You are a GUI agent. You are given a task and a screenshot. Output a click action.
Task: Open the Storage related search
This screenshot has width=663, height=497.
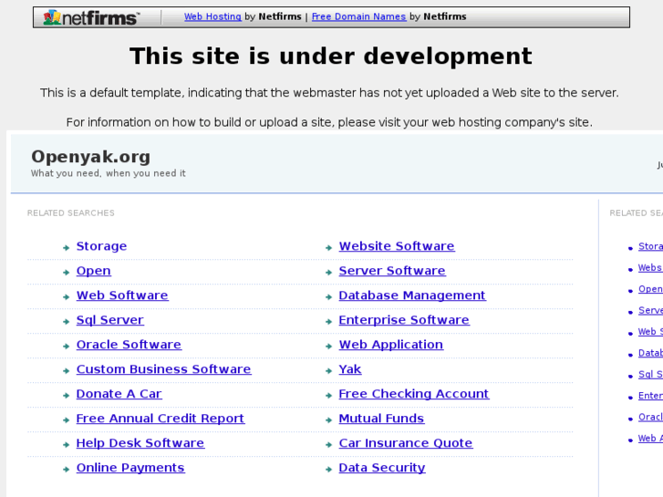point(101,246)
